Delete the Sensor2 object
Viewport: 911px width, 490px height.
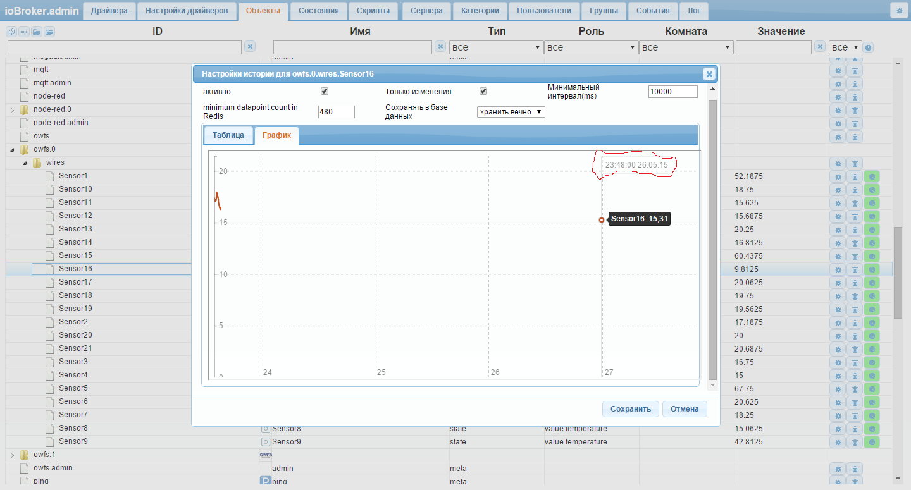(x=854, y=322)
